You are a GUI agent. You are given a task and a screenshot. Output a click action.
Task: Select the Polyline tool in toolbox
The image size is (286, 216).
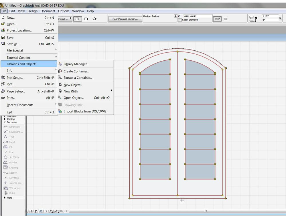13,163
